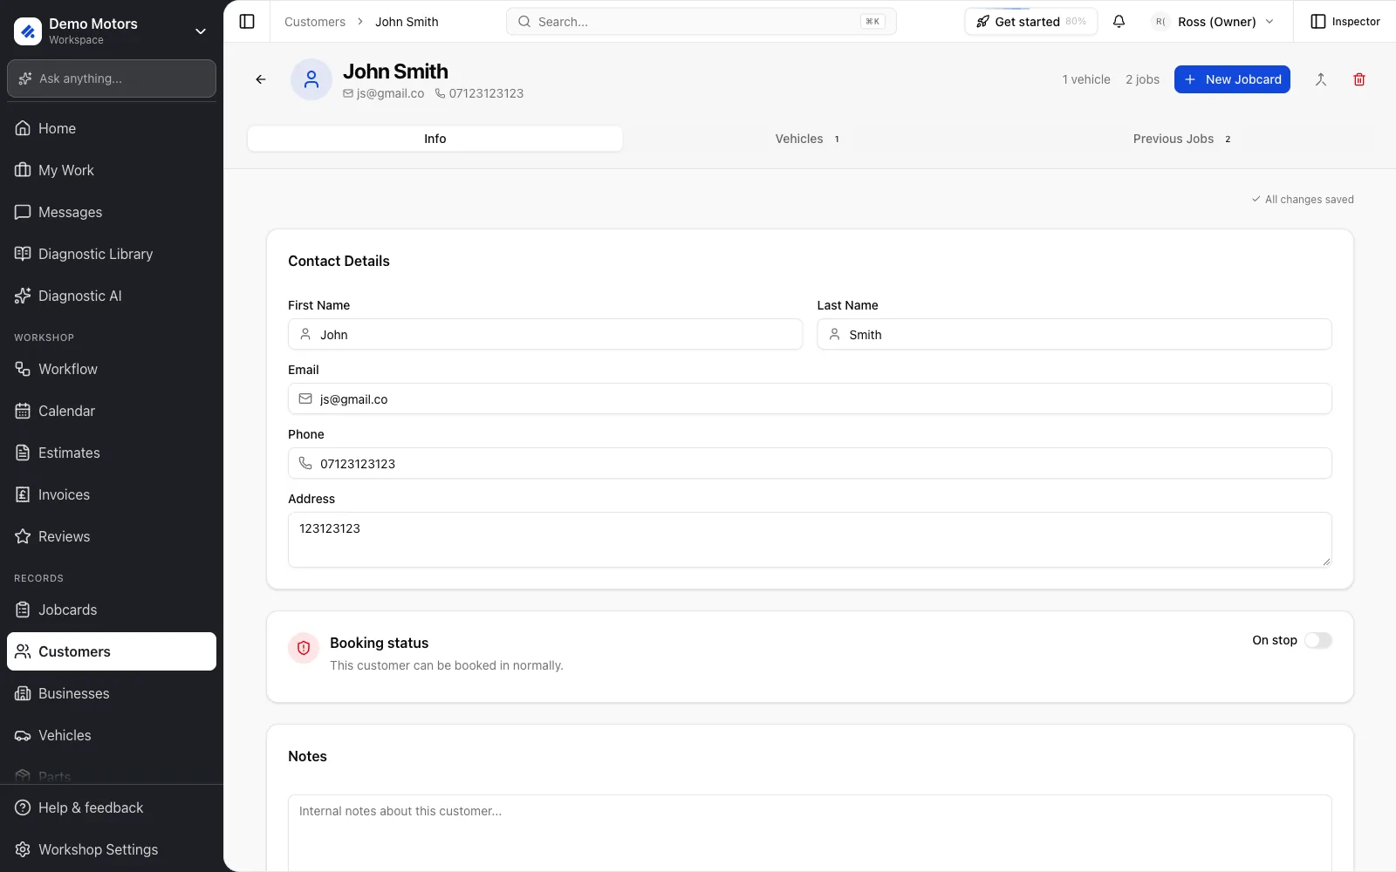Viewport: 1396px width, 872px height.
Task: Switch to the Previous Jobs tab
Action: 1182,139
